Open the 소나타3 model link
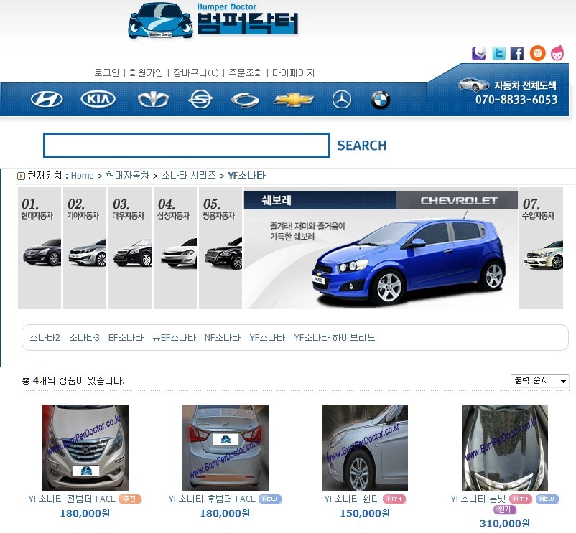This screenshot has width=576, height=533. tap(84, 337)
